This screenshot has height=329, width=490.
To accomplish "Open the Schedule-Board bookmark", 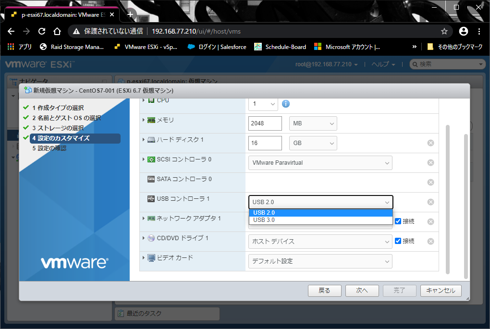I will coord(280,47).
